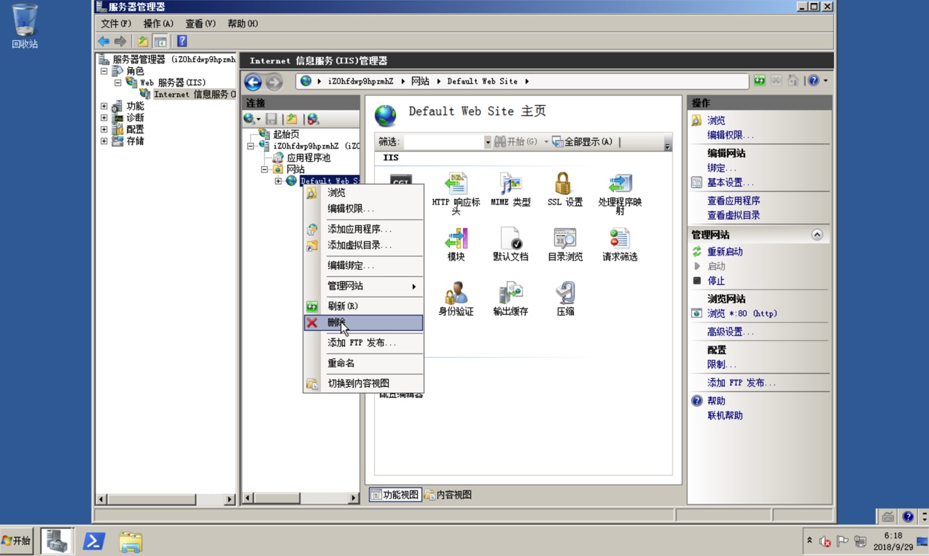Screen dimensions: 929x556
Task: Click the IIS manager grey forward arrow
Action: click(273, 82)
